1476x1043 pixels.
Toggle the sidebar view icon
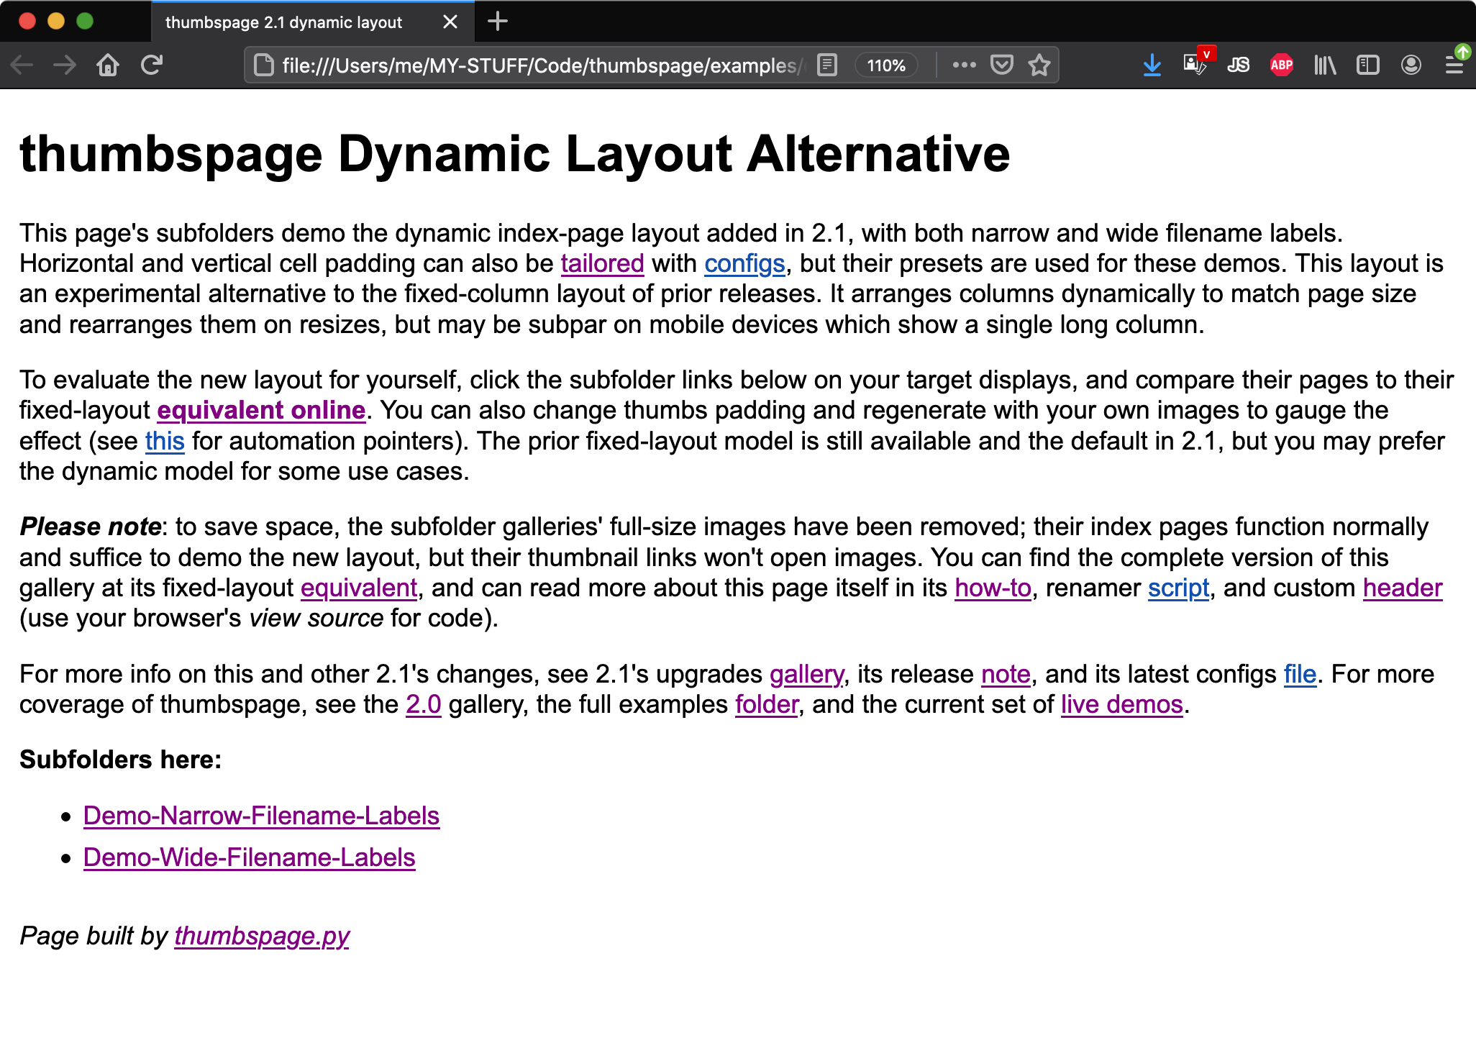click(1367, 65)
